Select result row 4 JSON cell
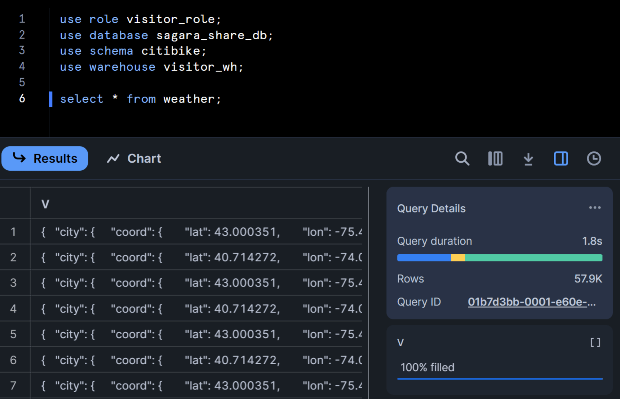This screenshot has width=620, height=399. 196,309
